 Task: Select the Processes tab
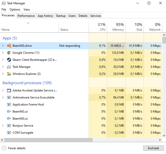pos(8,16)
